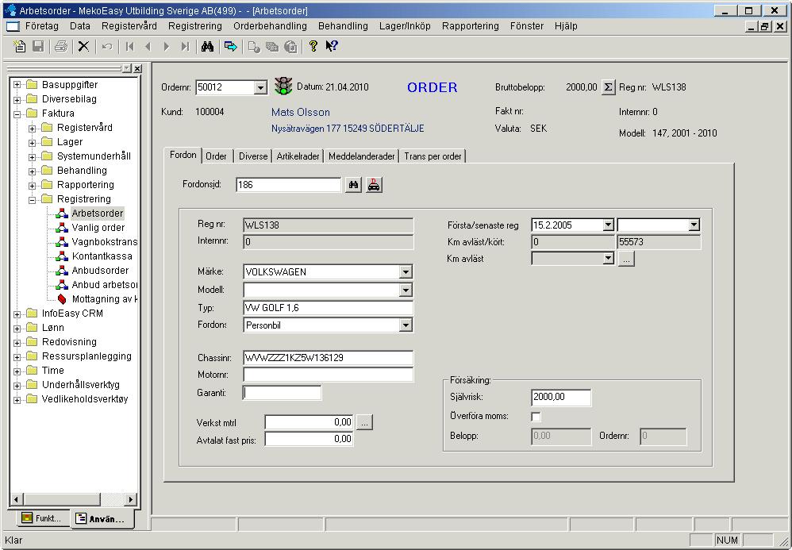Open the Hjälp menu
Screen dimensions: 792x550
coord(566,25)
